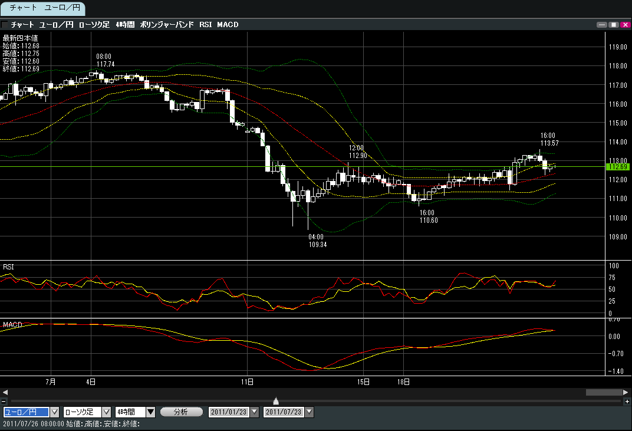
Task: Toggle the checkbox in the chart title bar
Action: [5, 25]
